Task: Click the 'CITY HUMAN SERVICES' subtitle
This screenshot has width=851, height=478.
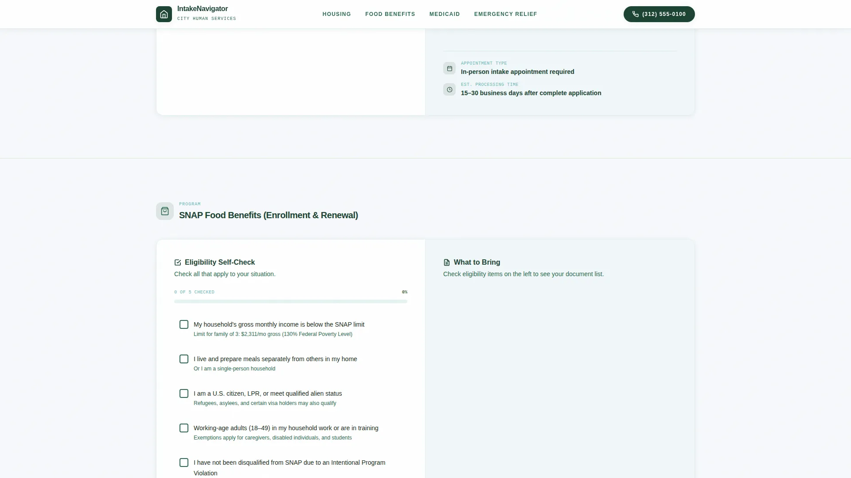Action: (x=207, y=19)
